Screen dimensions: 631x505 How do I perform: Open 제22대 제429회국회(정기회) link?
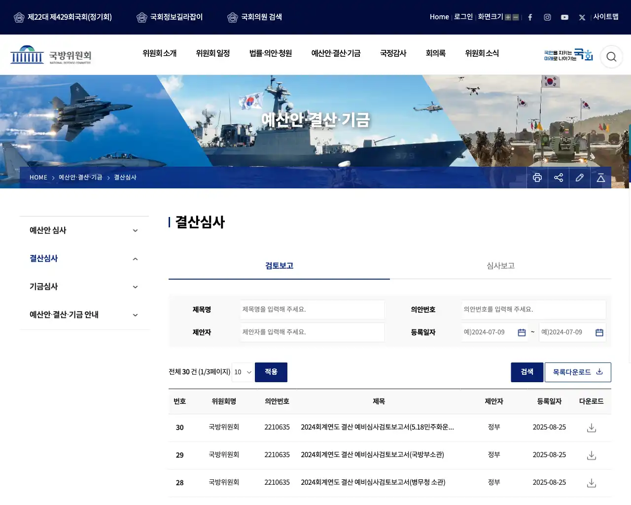click(x=63, y=17)
